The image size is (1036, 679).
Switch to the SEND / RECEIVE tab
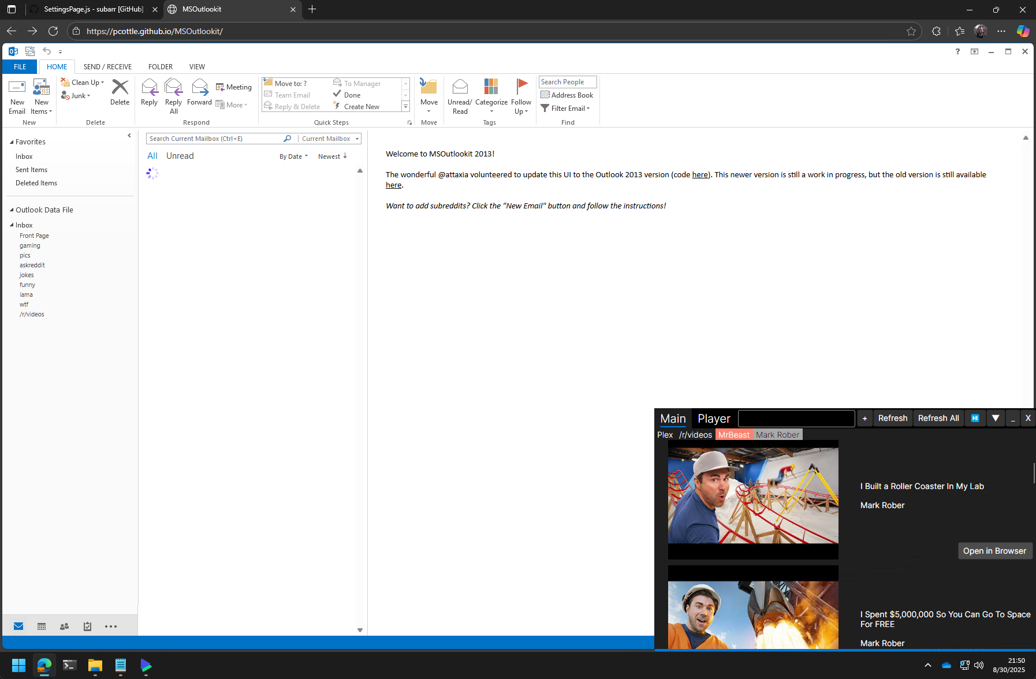[107, 67]
